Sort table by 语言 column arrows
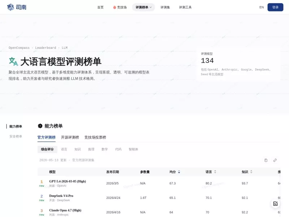289x217 pixels. click(215, 172)
